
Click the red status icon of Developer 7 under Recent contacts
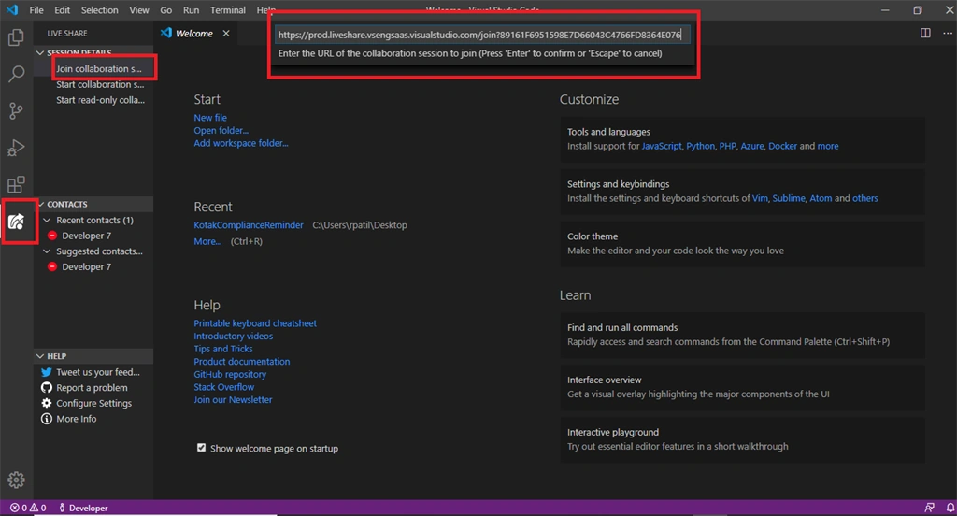click(52, 236)
